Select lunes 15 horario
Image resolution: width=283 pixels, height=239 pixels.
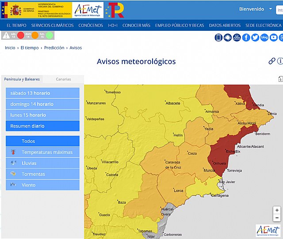[x=42, y=115]
